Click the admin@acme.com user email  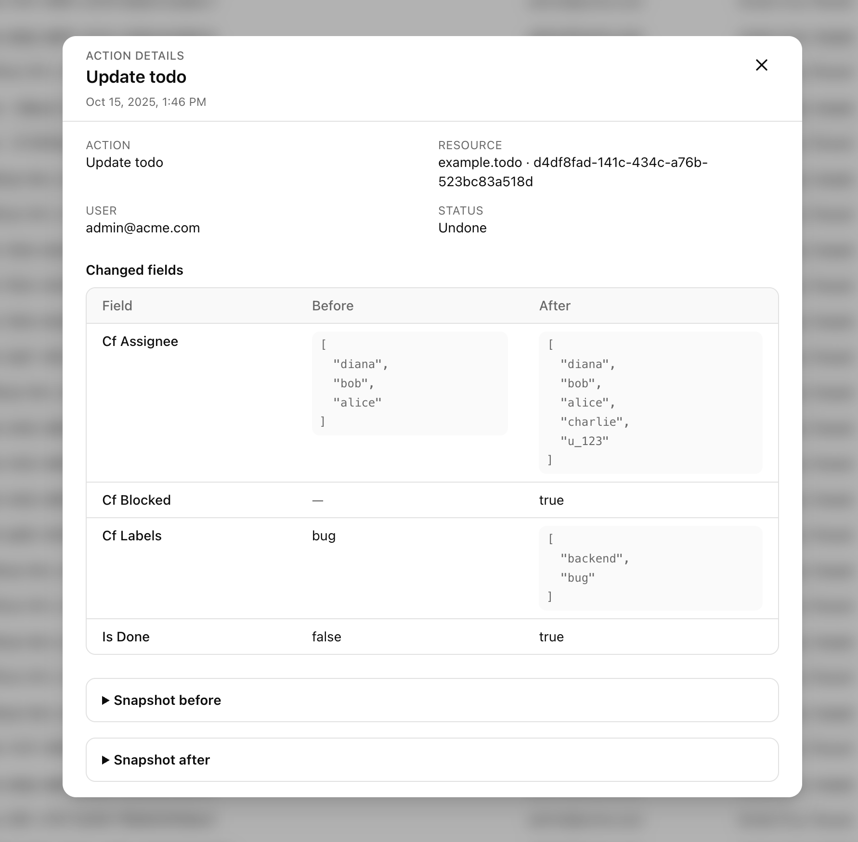click(143, 228)
